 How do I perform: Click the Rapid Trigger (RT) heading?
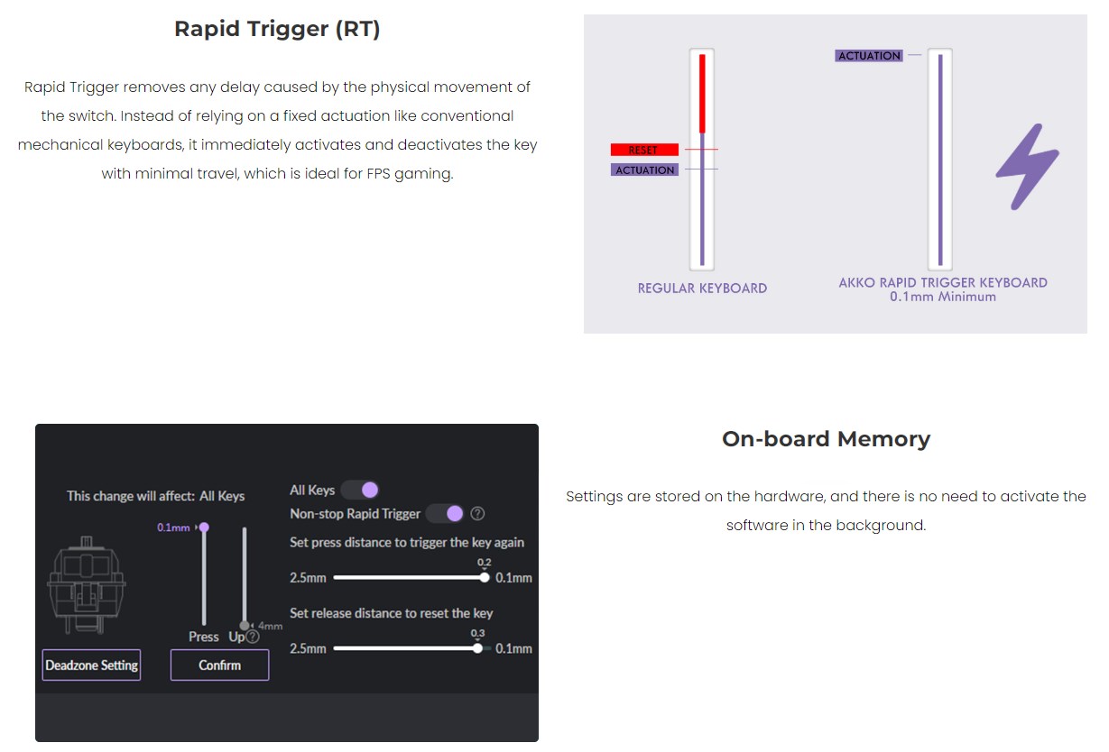pos(277,29)
